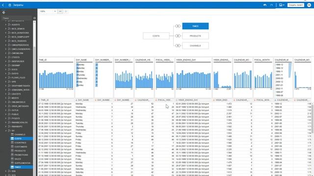Image resolution: width=314 pixels, height=176 pixels.
Task: Select the PROMOTIONS table in tree
Action: tap(21, 155)
